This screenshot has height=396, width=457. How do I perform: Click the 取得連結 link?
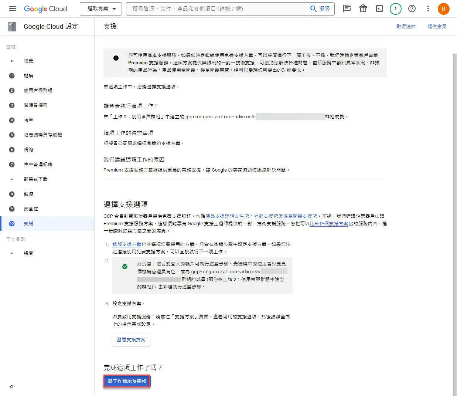coord(406,27)
